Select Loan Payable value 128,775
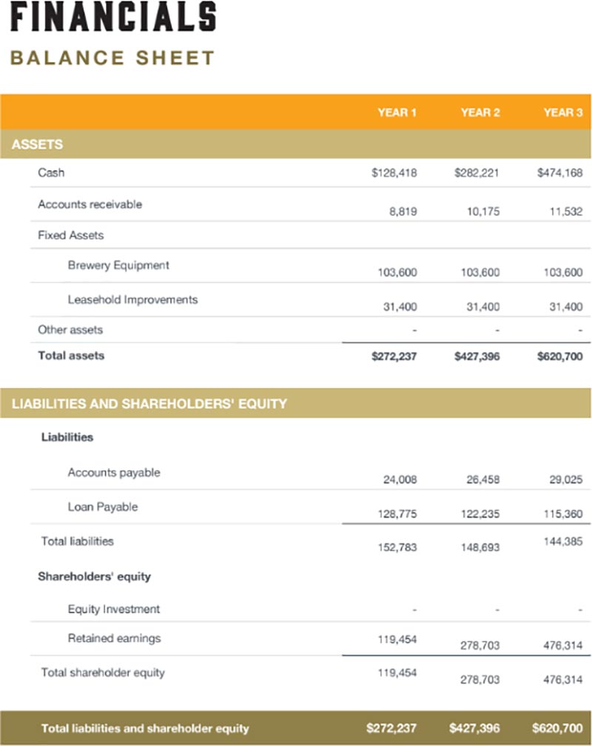The width and height of the screenshot is (592, 746). 397,514
